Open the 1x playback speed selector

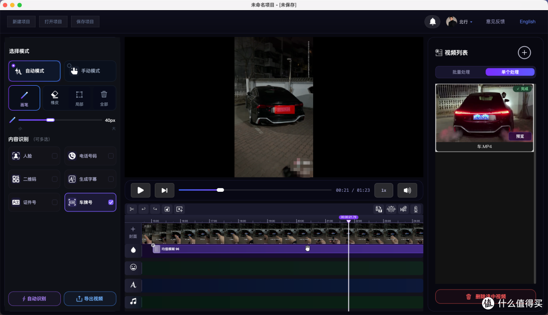click(x=384, y=190)
